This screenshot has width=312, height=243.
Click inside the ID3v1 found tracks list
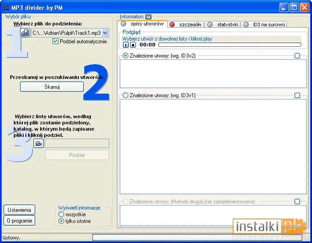(213, 147)
